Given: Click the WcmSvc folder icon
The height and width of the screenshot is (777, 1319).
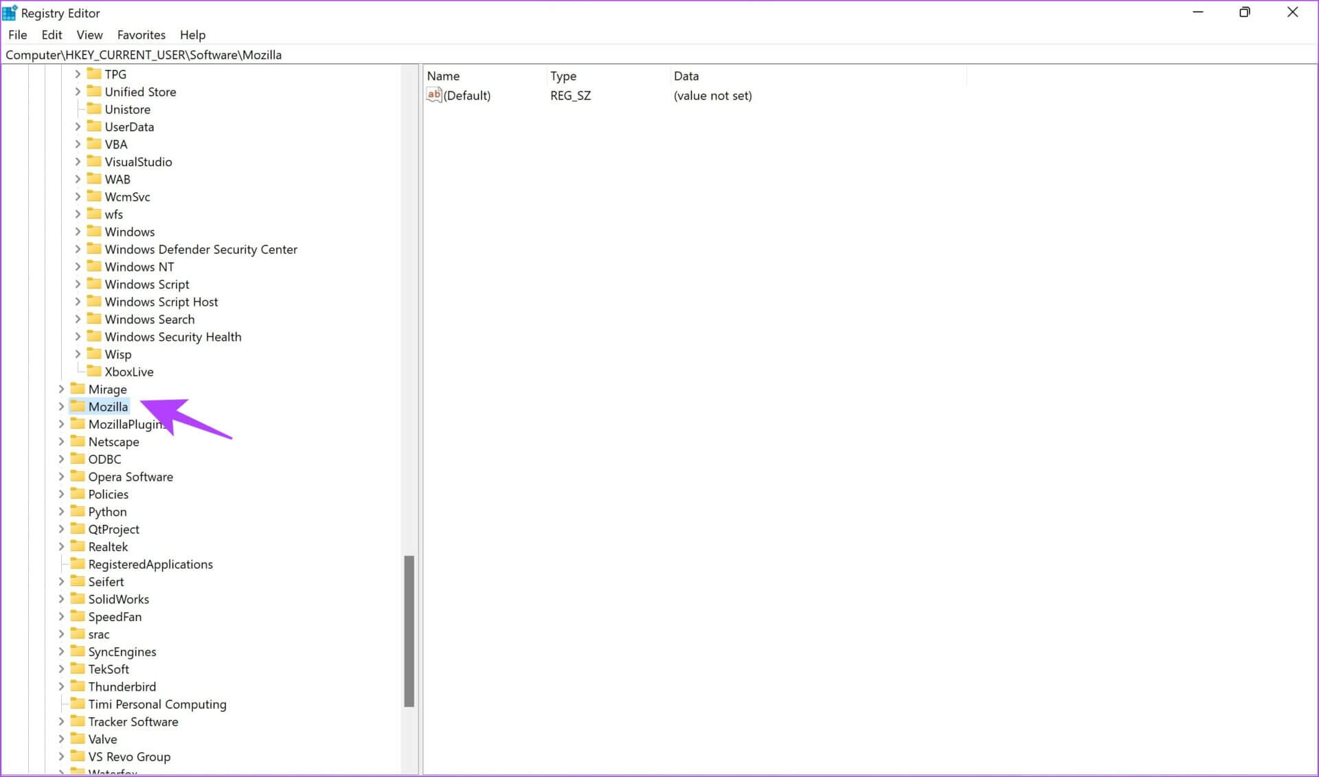Looking at the screenshot, I should click(94, 196).
